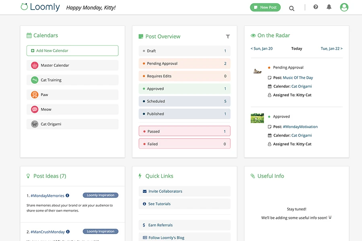Open the #MondayMotivation post thumbnail
Image resolution: width=362 pixels, height=241 pixels.
coord(257,118)
